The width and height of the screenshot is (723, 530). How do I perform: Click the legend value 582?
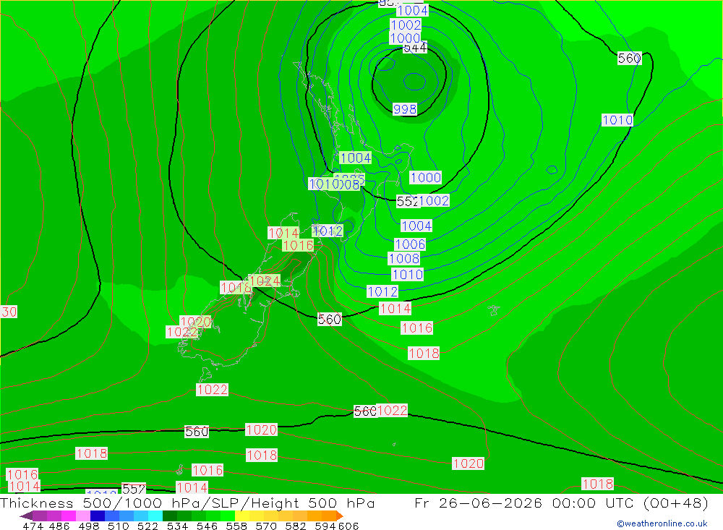[x=296, y=526]
